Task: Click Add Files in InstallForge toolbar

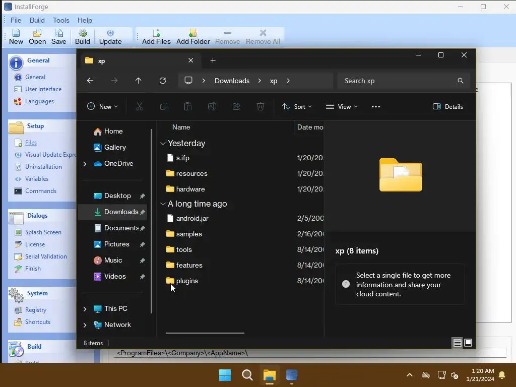Action: 156,36
